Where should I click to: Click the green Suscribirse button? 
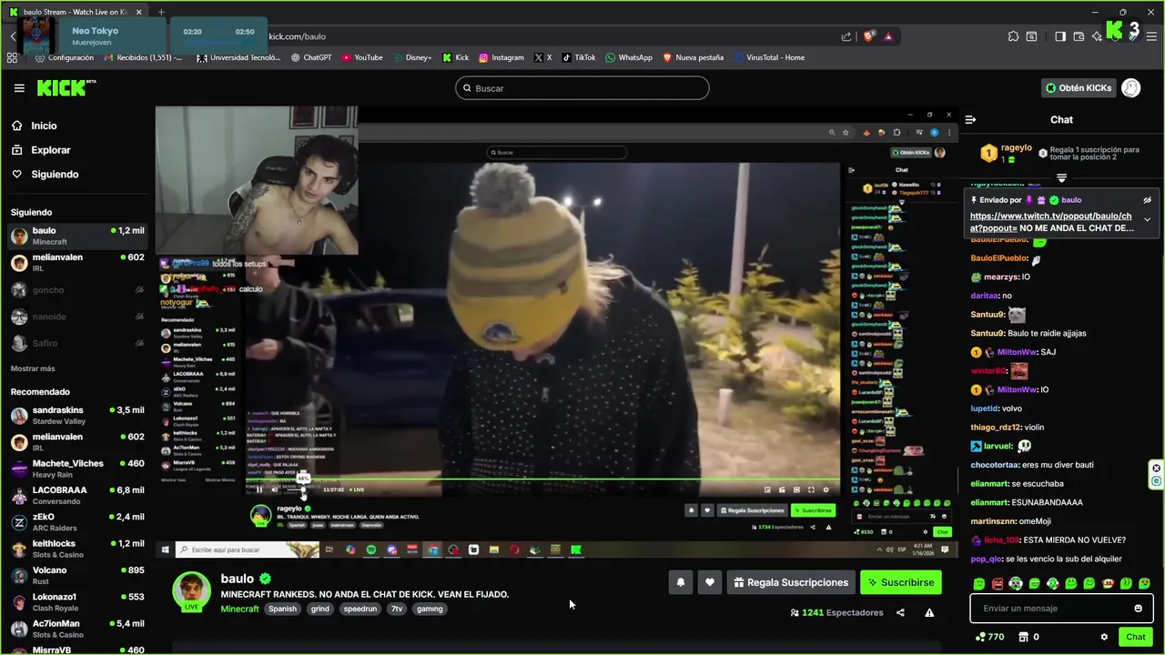click(x=901, y=582)
